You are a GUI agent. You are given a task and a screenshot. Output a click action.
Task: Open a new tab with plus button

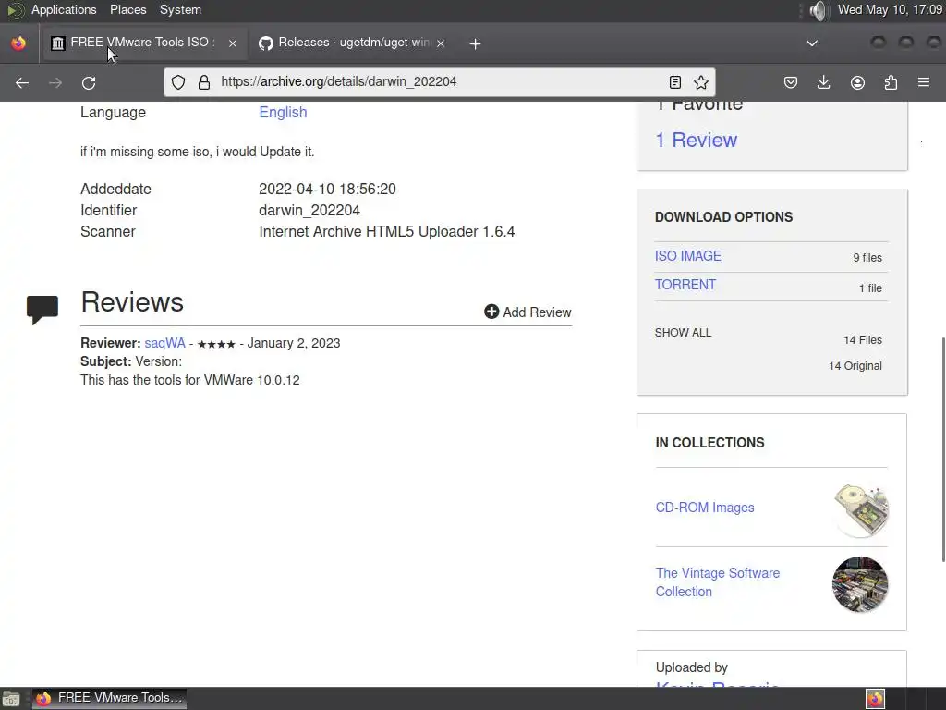pyautogui.click(x=476, y=43)
